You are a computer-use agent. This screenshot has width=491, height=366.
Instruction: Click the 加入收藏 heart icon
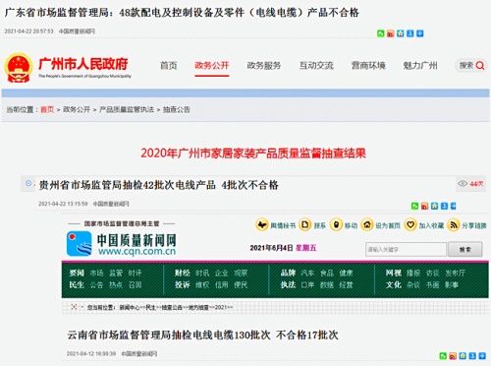[x=410, y=225]
